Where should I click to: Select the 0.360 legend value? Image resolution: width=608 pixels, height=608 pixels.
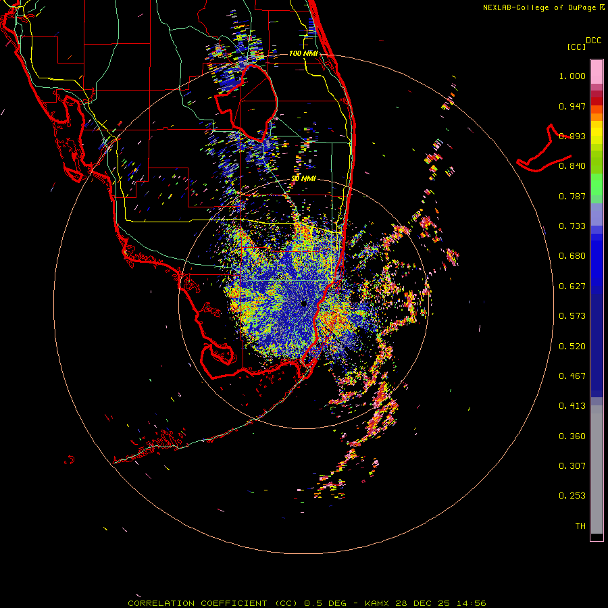572,436
